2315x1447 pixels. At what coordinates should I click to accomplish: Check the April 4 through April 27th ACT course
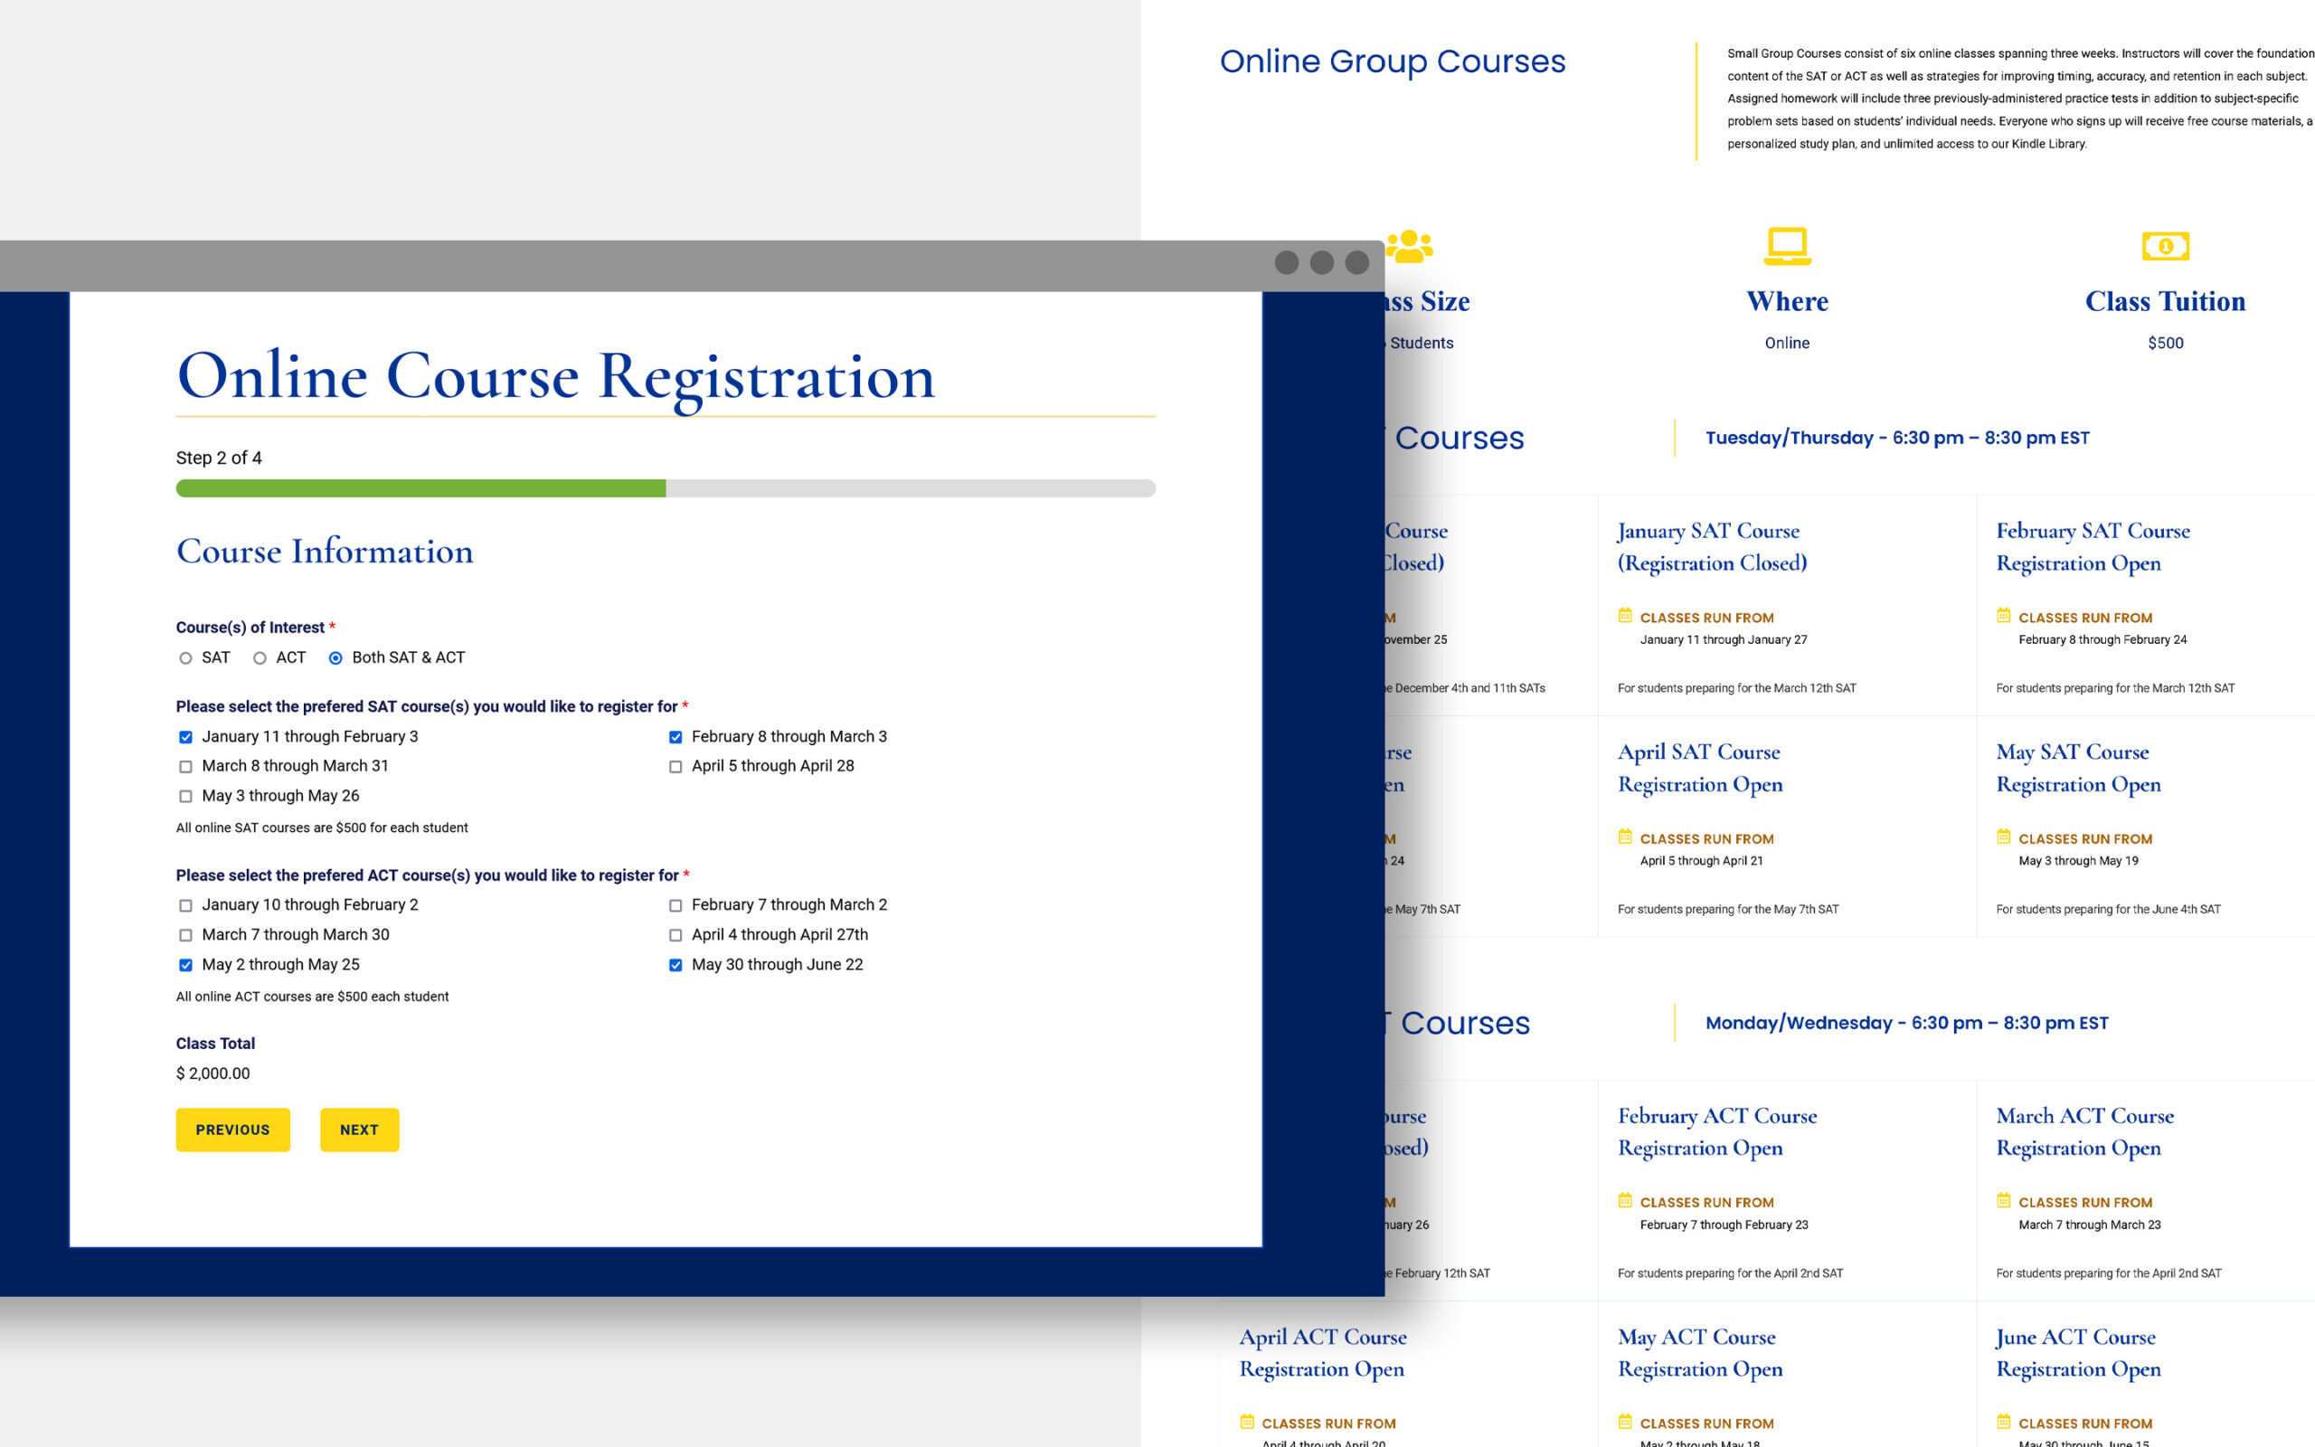[676, 935]
